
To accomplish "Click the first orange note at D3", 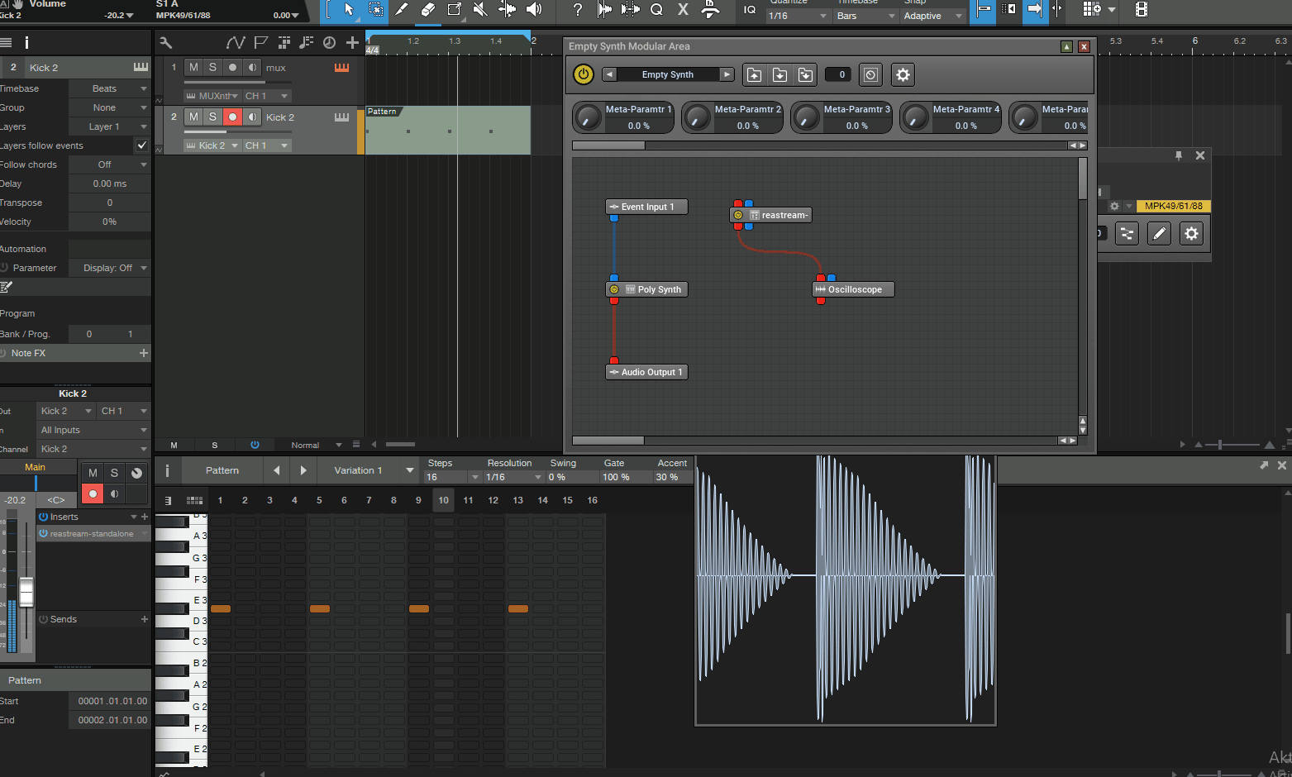I will (221, 608).
